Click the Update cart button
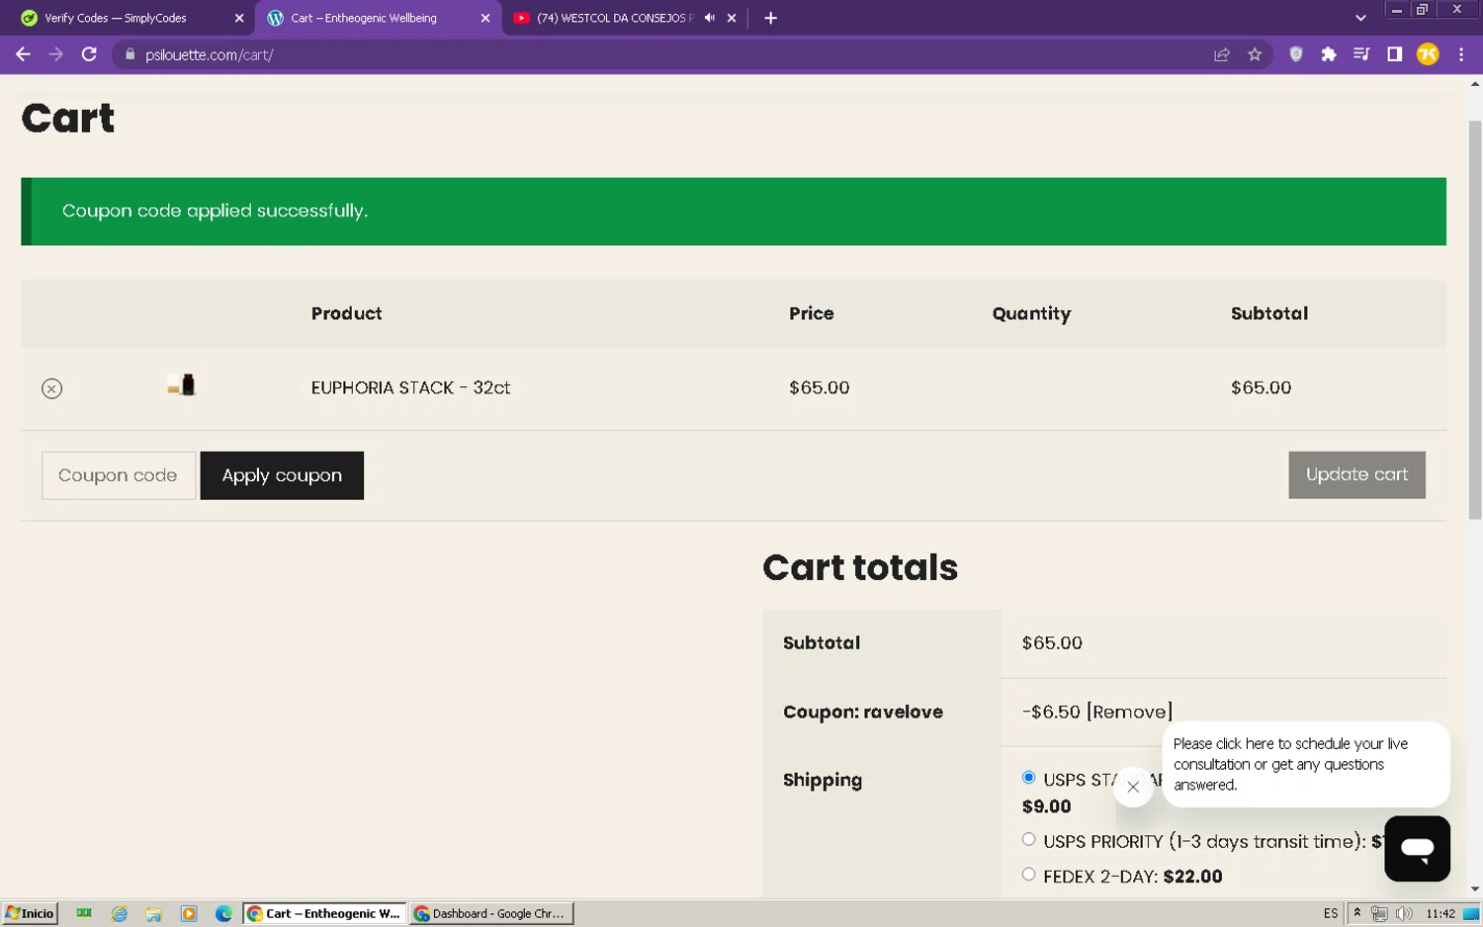 tap(1356, 474)
